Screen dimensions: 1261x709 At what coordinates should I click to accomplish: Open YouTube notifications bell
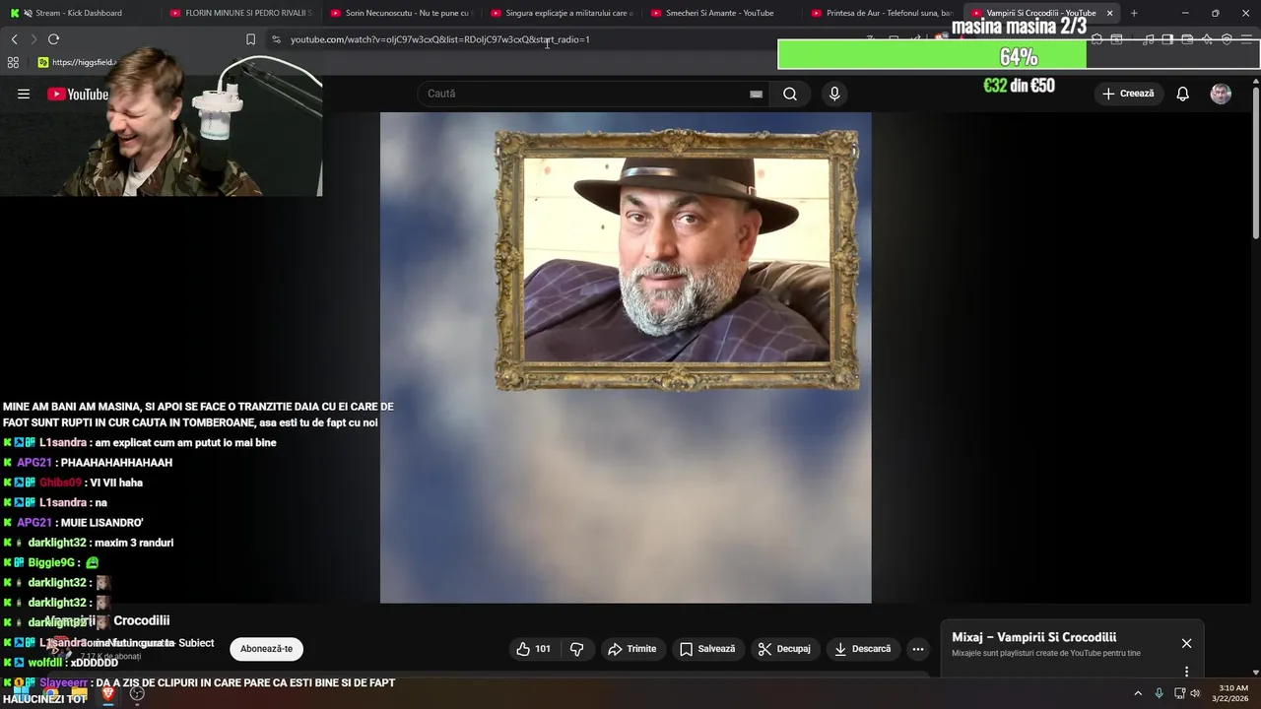[x=1182, y=94]
